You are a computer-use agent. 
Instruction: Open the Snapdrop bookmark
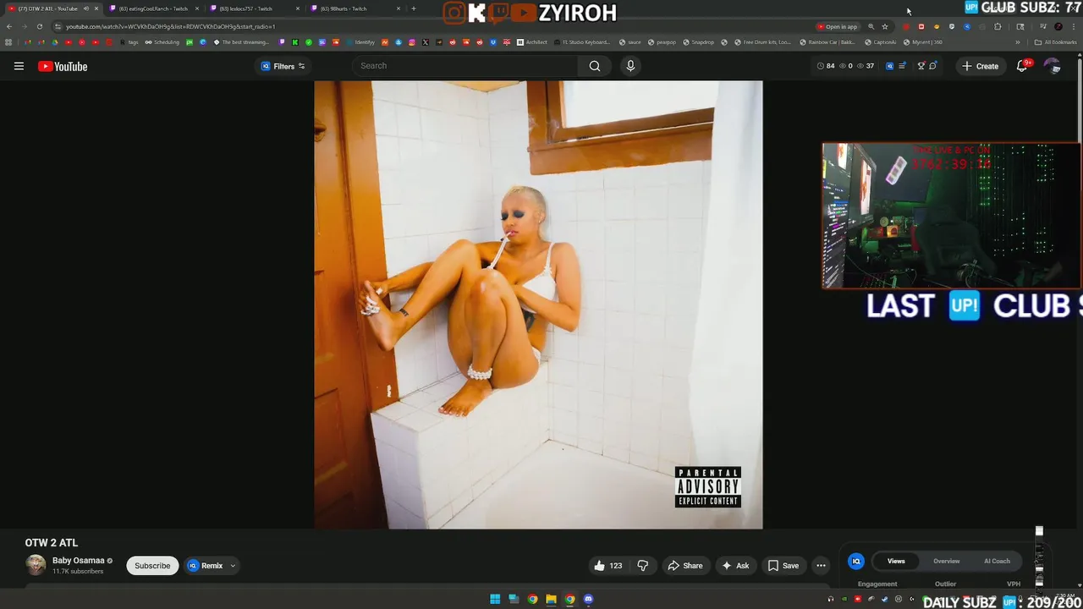[x=698, y=42]
